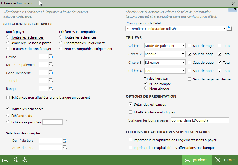Click the Echéances jusqu'au date field

click(x=52, y=122)
